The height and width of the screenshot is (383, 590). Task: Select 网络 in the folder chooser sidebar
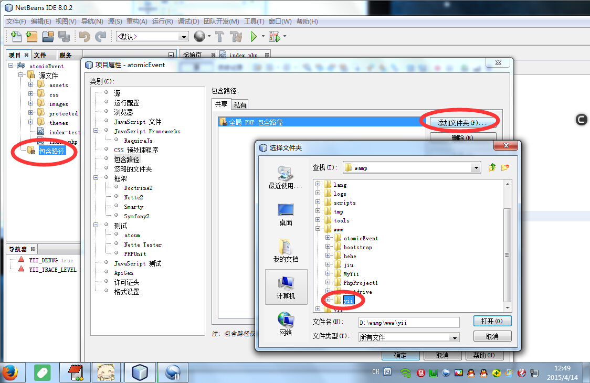(286, 324)
